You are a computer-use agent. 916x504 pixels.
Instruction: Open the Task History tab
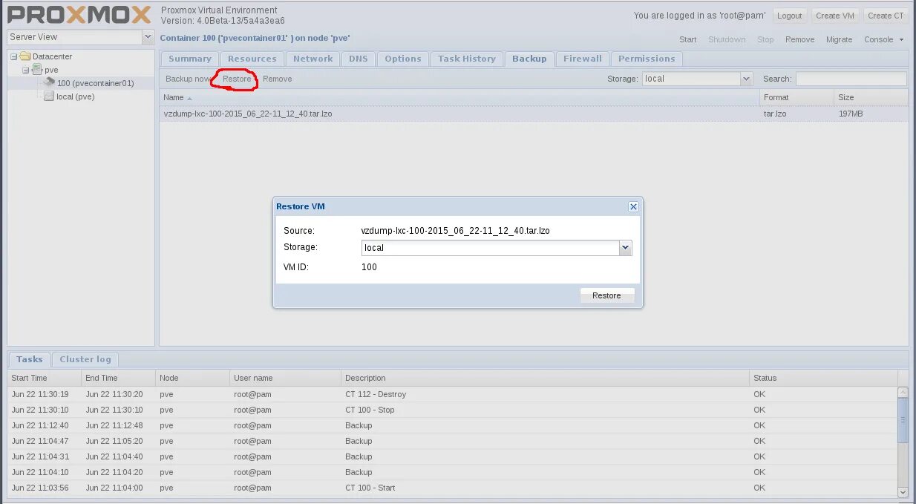click(467, 59)
